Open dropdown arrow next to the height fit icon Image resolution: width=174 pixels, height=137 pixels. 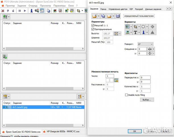120,34
